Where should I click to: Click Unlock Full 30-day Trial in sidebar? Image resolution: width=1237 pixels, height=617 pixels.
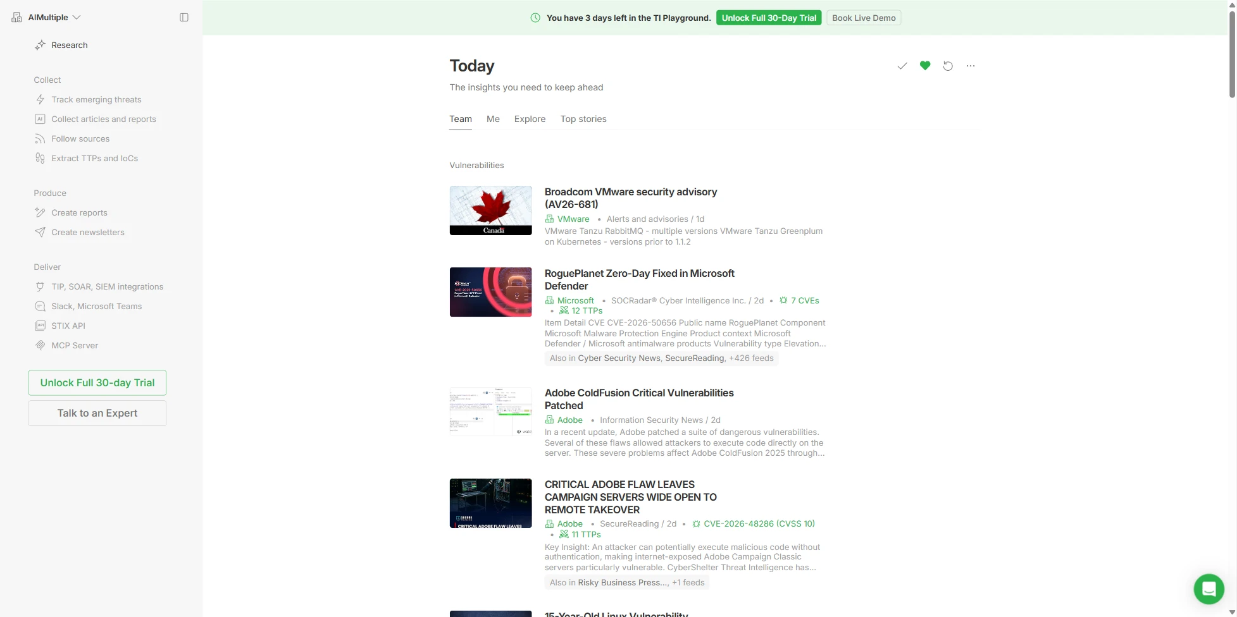(97, 382)
